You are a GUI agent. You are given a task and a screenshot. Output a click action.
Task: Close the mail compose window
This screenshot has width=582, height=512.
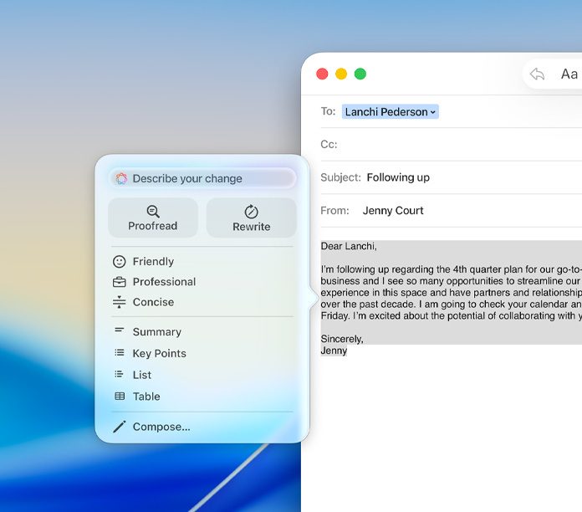[322, 74]
